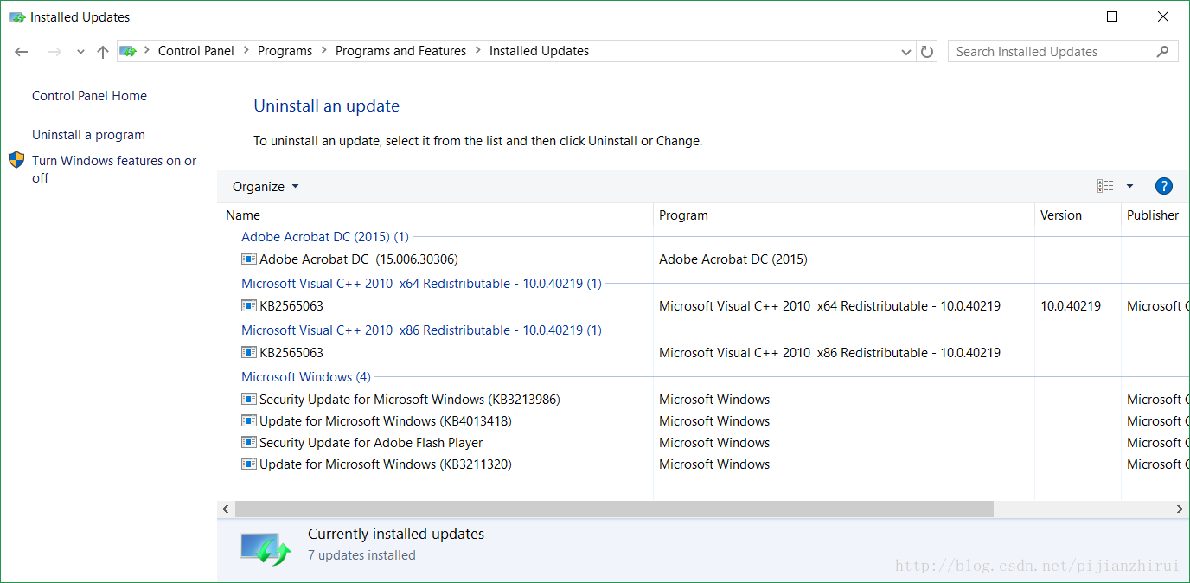Click the search magnifier icon

click(1162, 52)
